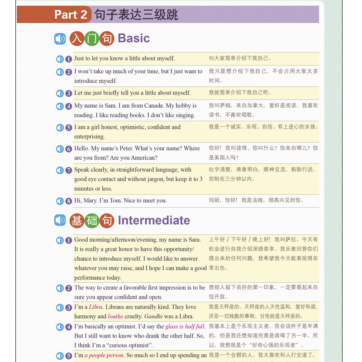362x362 pixels.
Task: Play audio for 'Speak clearly' sentence
Action: (60, 171)
